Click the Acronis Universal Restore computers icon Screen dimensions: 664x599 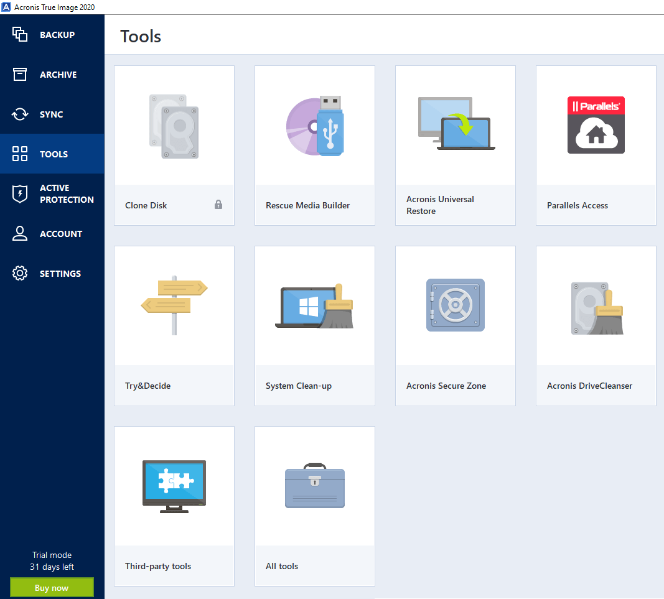click(456, 123)
